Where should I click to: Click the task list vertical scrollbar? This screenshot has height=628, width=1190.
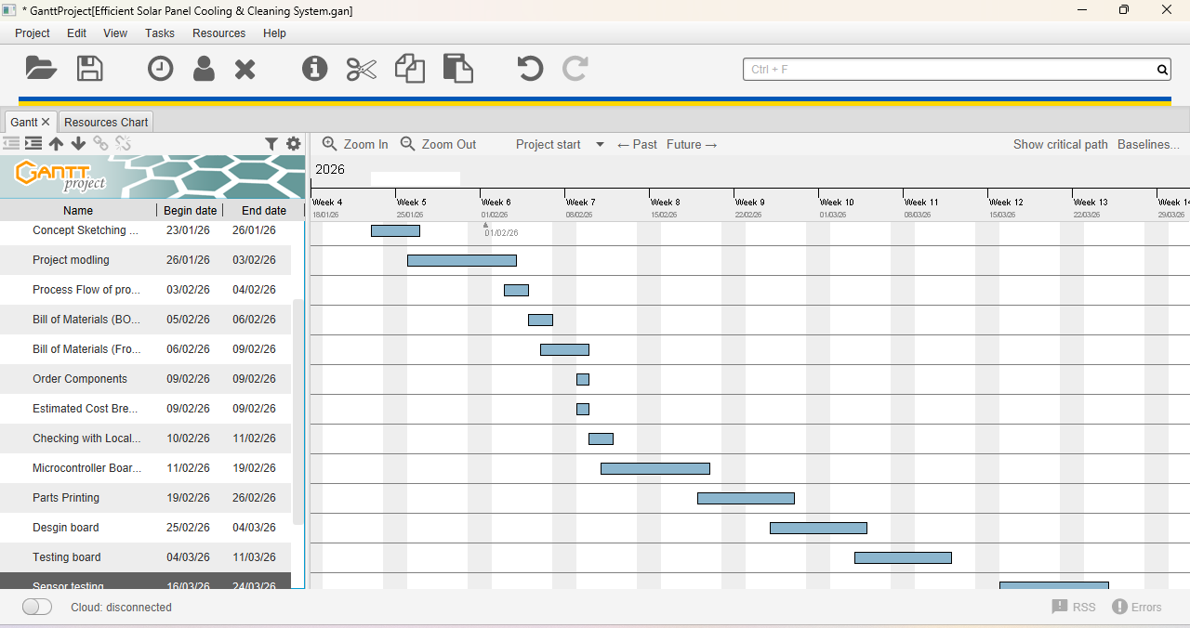[x=298, y=412]
